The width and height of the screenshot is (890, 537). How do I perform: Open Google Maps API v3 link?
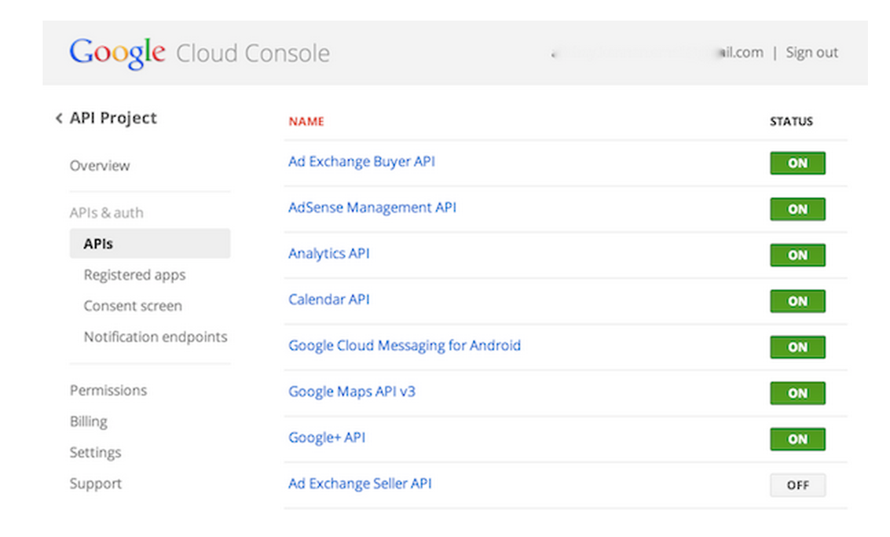[352, 392]
